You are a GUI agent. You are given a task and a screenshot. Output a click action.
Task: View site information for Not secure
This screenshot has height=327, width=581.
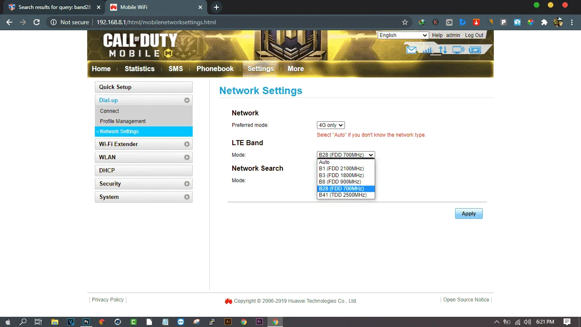[x=70, y=22]
